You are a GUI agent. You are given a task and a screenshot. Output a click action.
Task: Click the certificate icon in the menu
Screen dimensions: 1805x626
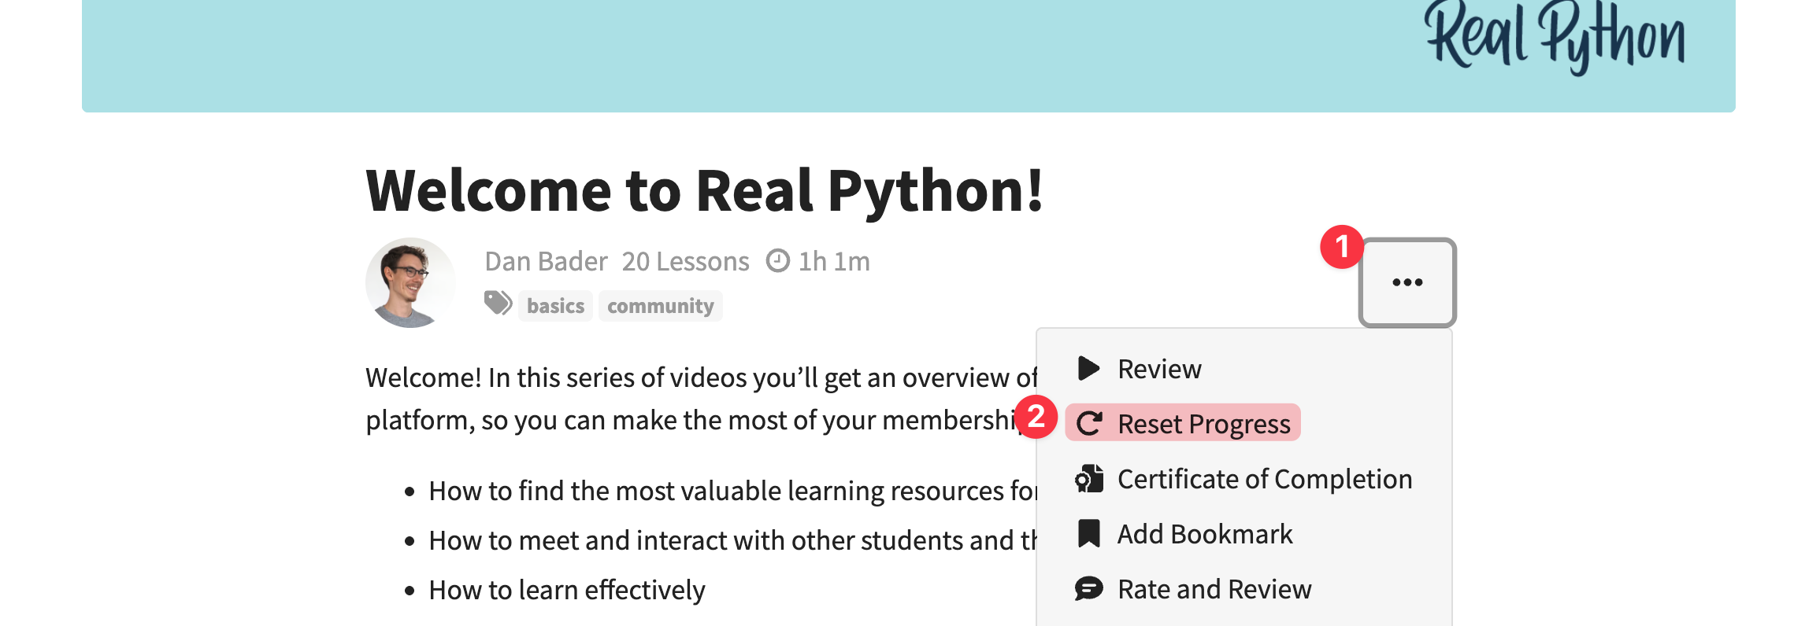(x=1089, y=479)
